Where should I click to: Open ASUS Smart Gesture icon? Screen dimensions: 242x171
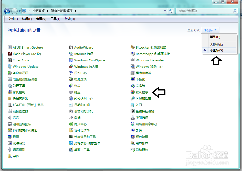(10, 47)
